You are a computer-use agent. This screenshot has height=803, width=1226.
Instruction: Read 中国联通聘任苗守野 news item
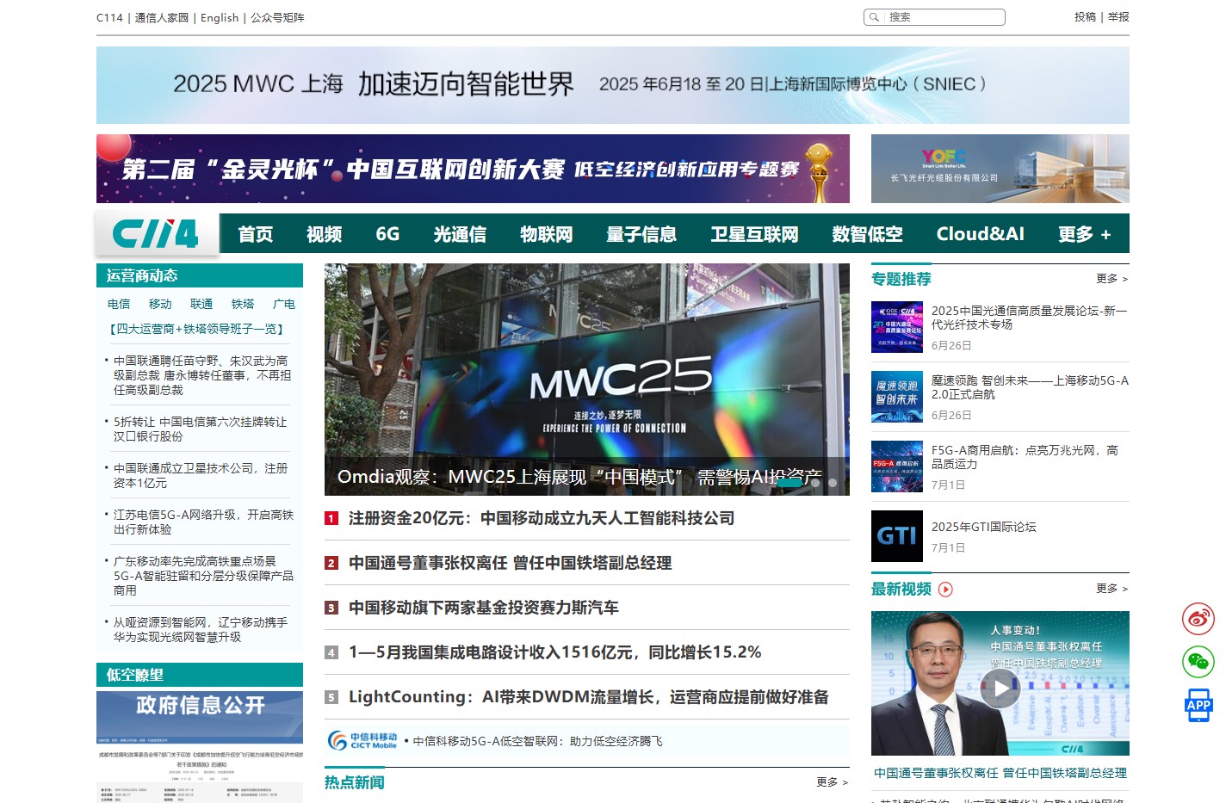click(203, 375)
